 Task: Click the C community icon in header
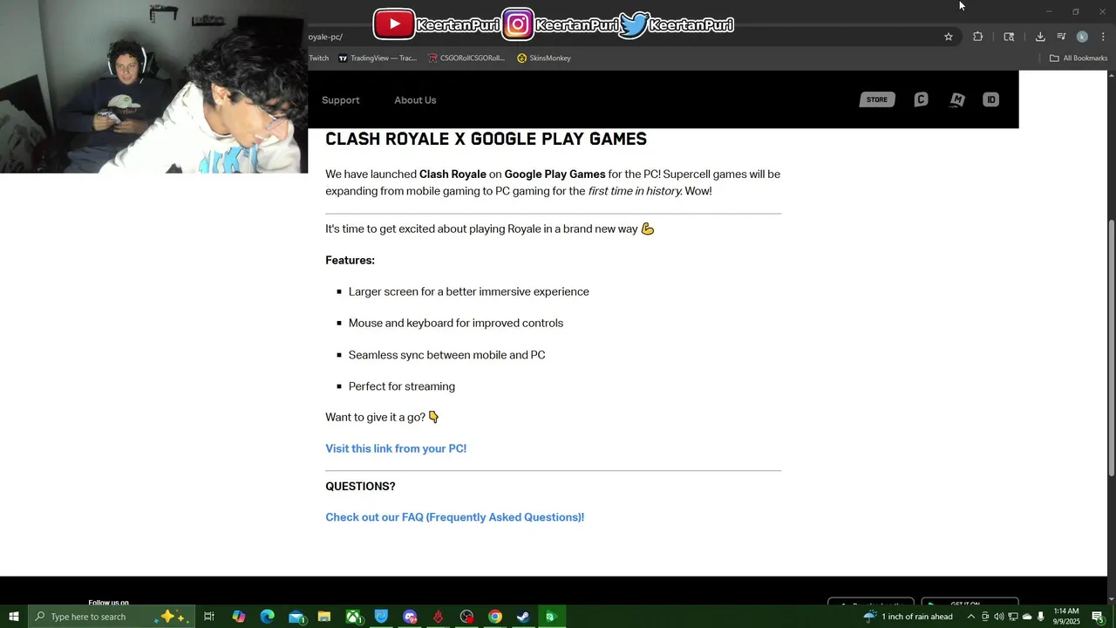tap(921, 99)
